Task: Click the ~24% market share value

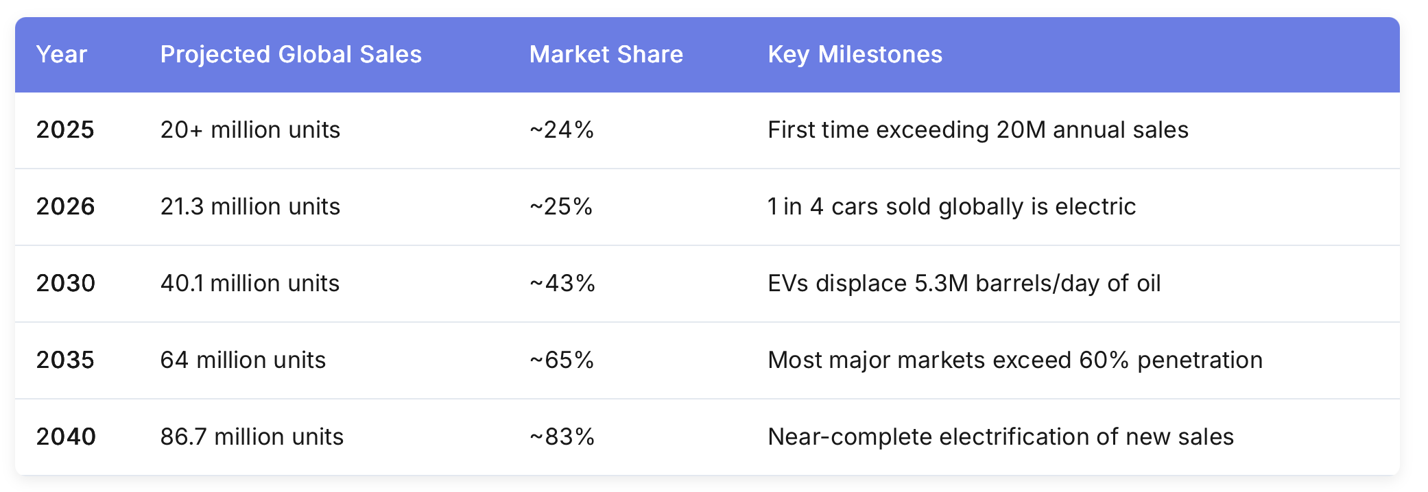Action: point(562,130)
